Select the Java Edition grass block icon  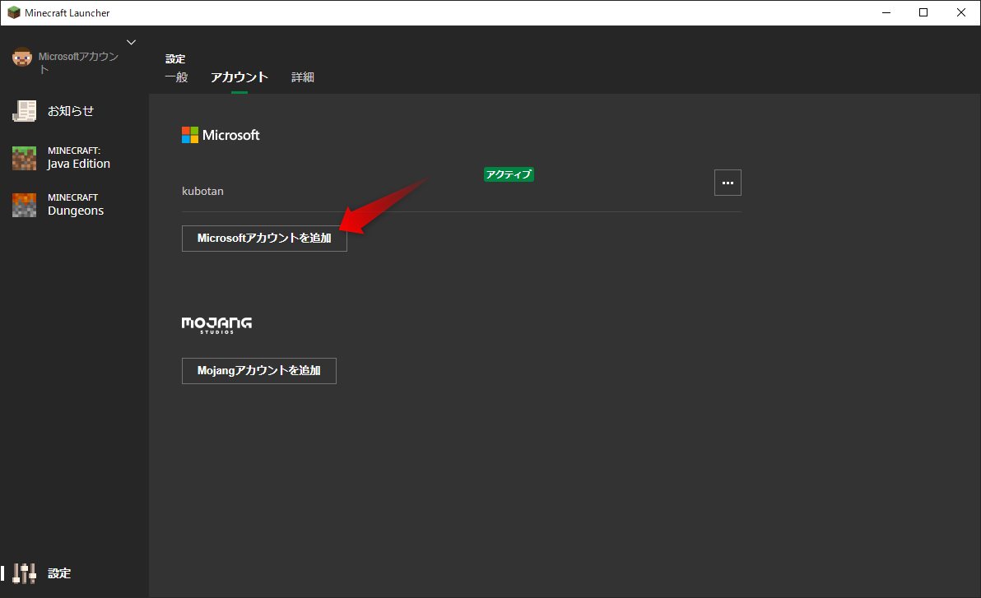[24, 158]
